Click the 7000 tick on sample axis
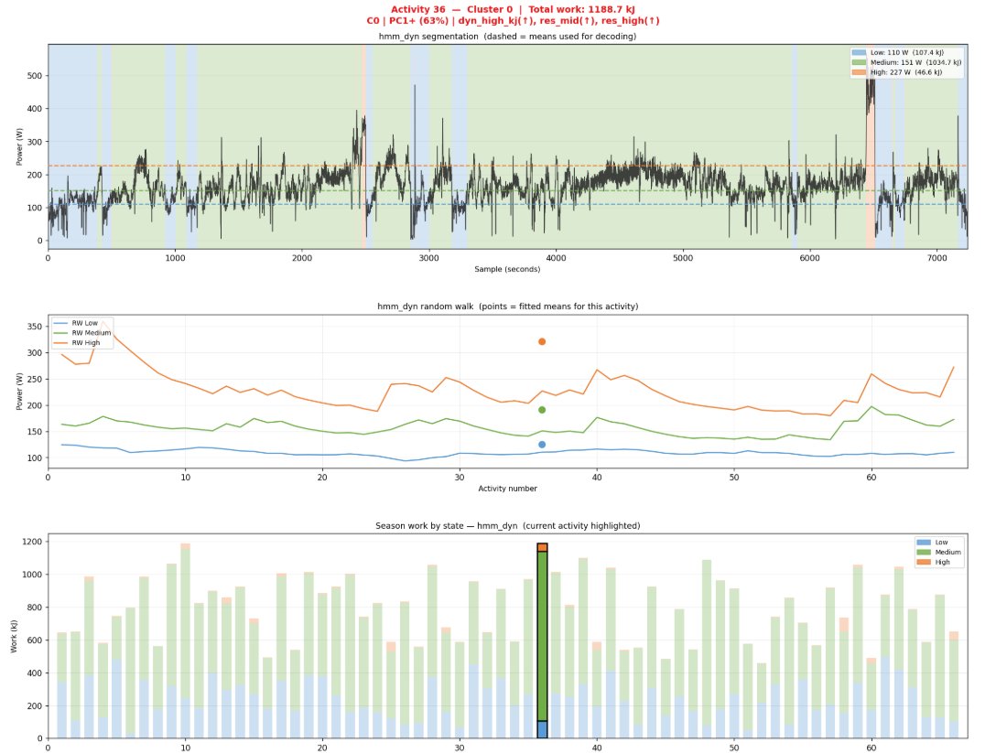The image size is (985, 753). point(936,257)
